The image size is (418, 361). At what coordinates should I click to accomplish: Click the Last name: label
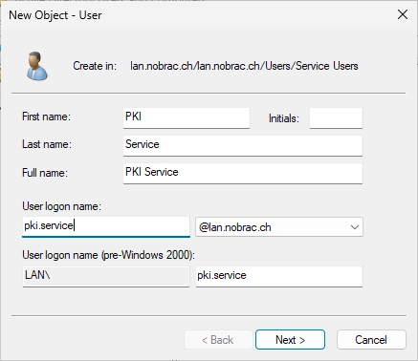(47, 144)
